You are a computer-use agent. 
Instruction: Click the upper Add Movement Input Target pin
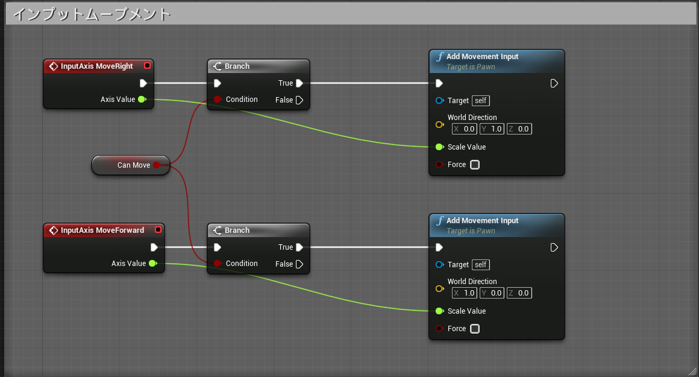[439, 100]
